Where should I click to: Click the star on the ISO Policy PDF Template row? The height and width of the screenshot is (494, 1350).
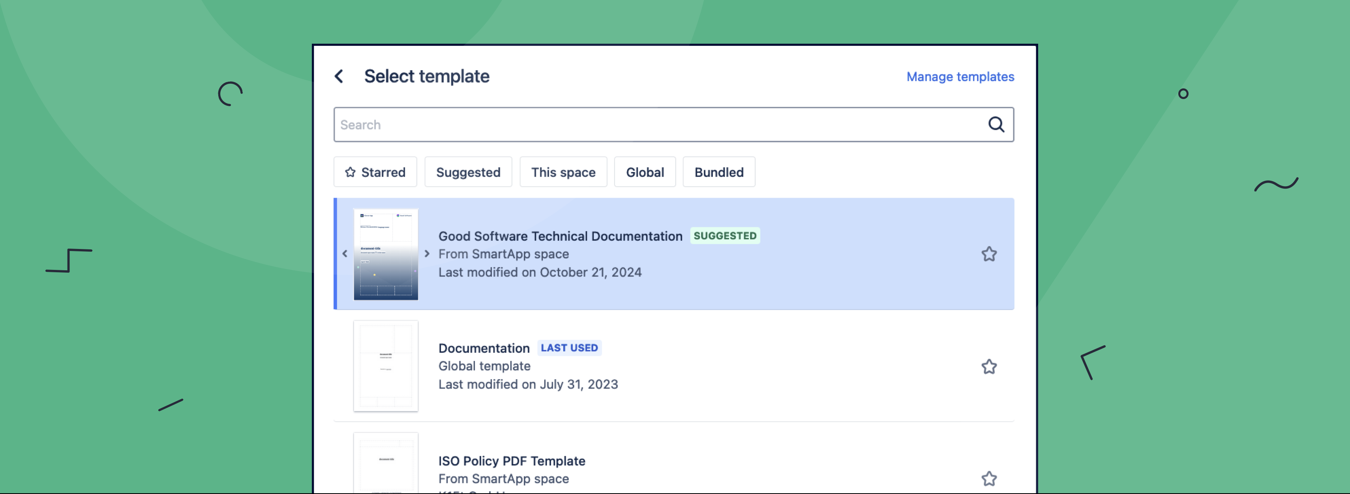(989, 478)
